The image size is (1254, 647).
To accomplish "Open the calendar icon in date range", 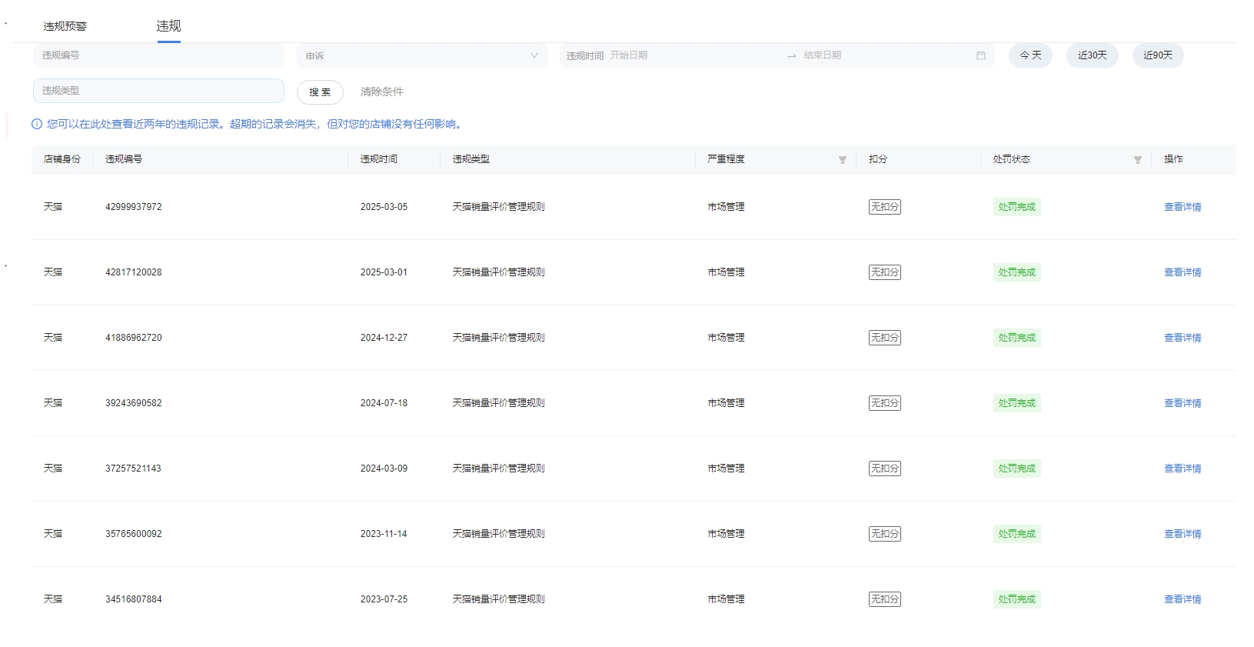I will click(x=980, y=55).
